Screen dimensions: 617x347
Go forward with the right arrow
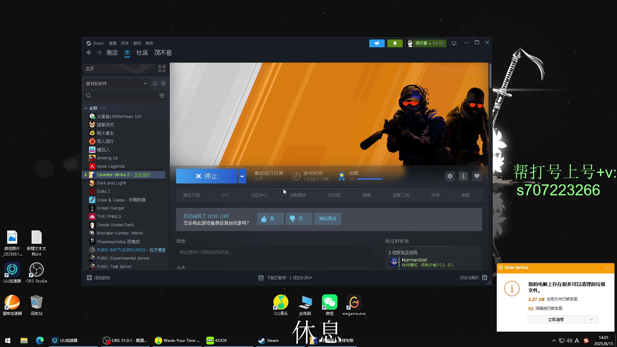click(99, 52)
